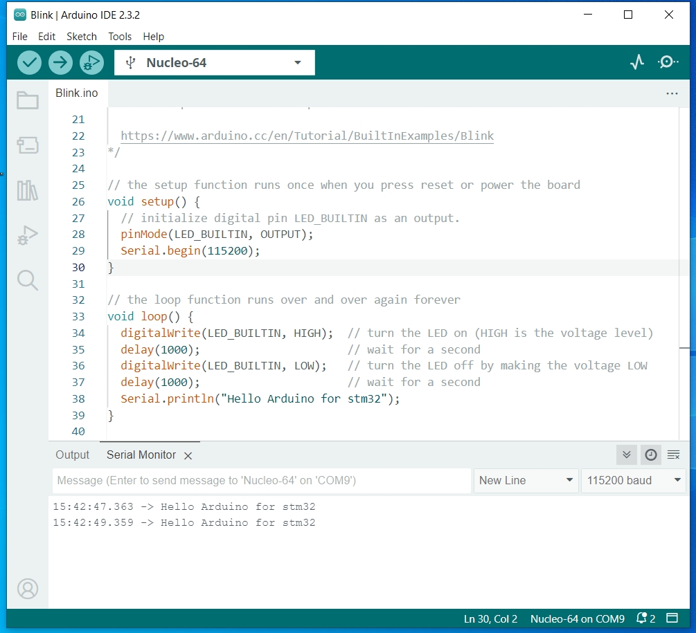The height and width of the screenshot is (633, 696).
Task: Open the Serial Plotter icon
Action: pos(637,62)
